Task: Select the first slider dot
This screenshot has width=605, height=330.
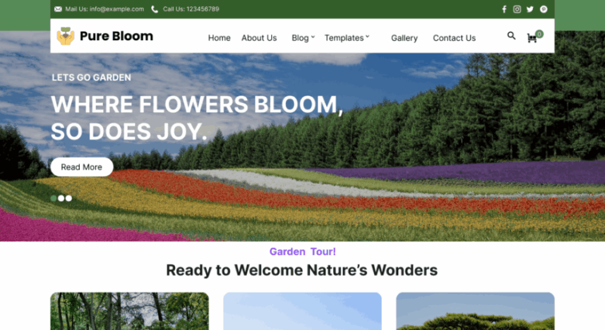Action: click(x=54, y=198)
